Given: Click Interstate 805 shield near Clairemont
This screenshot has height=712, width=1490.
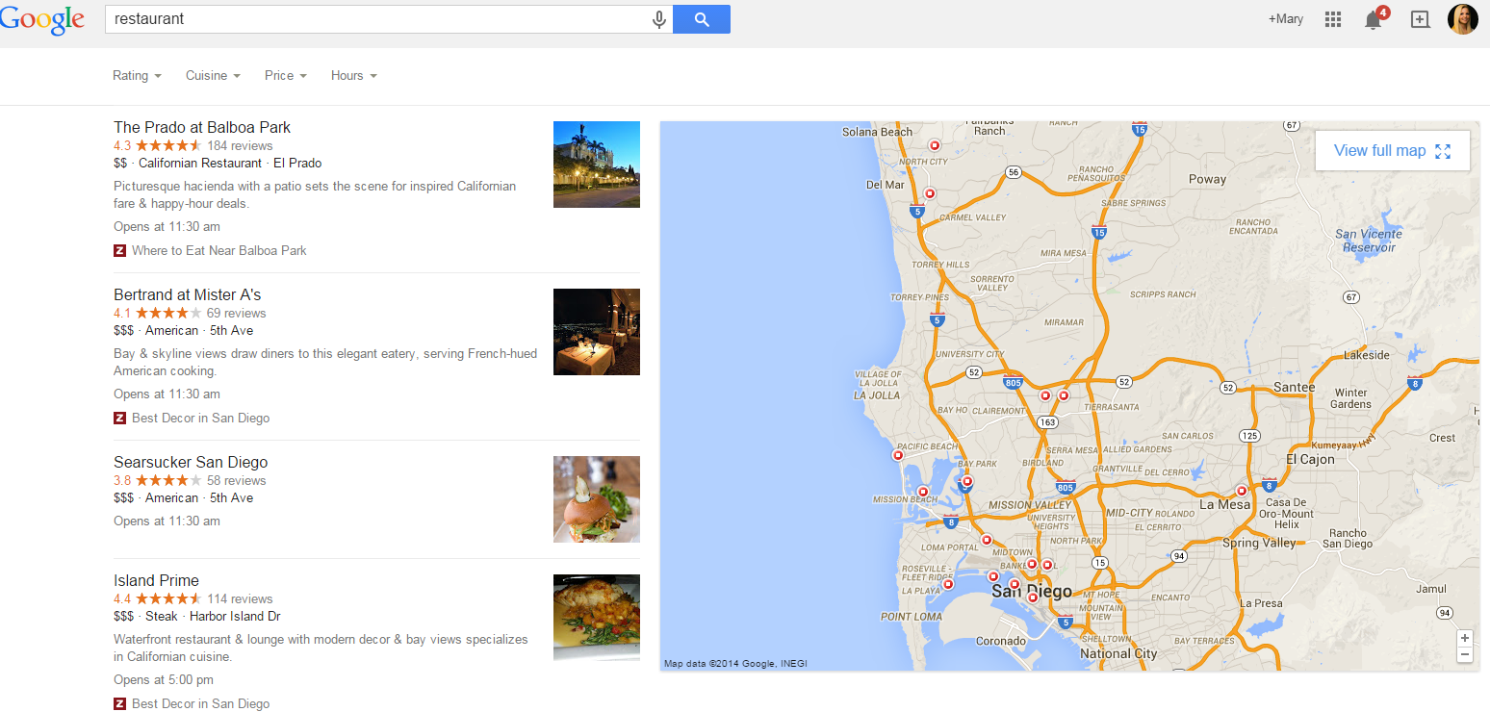Looking at the screenshot, I should coord(1013,382).
